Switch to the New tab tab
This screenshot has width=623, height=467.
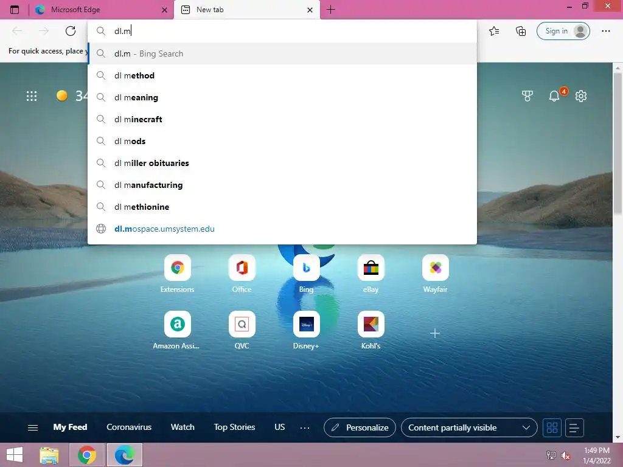click(247, 10)
